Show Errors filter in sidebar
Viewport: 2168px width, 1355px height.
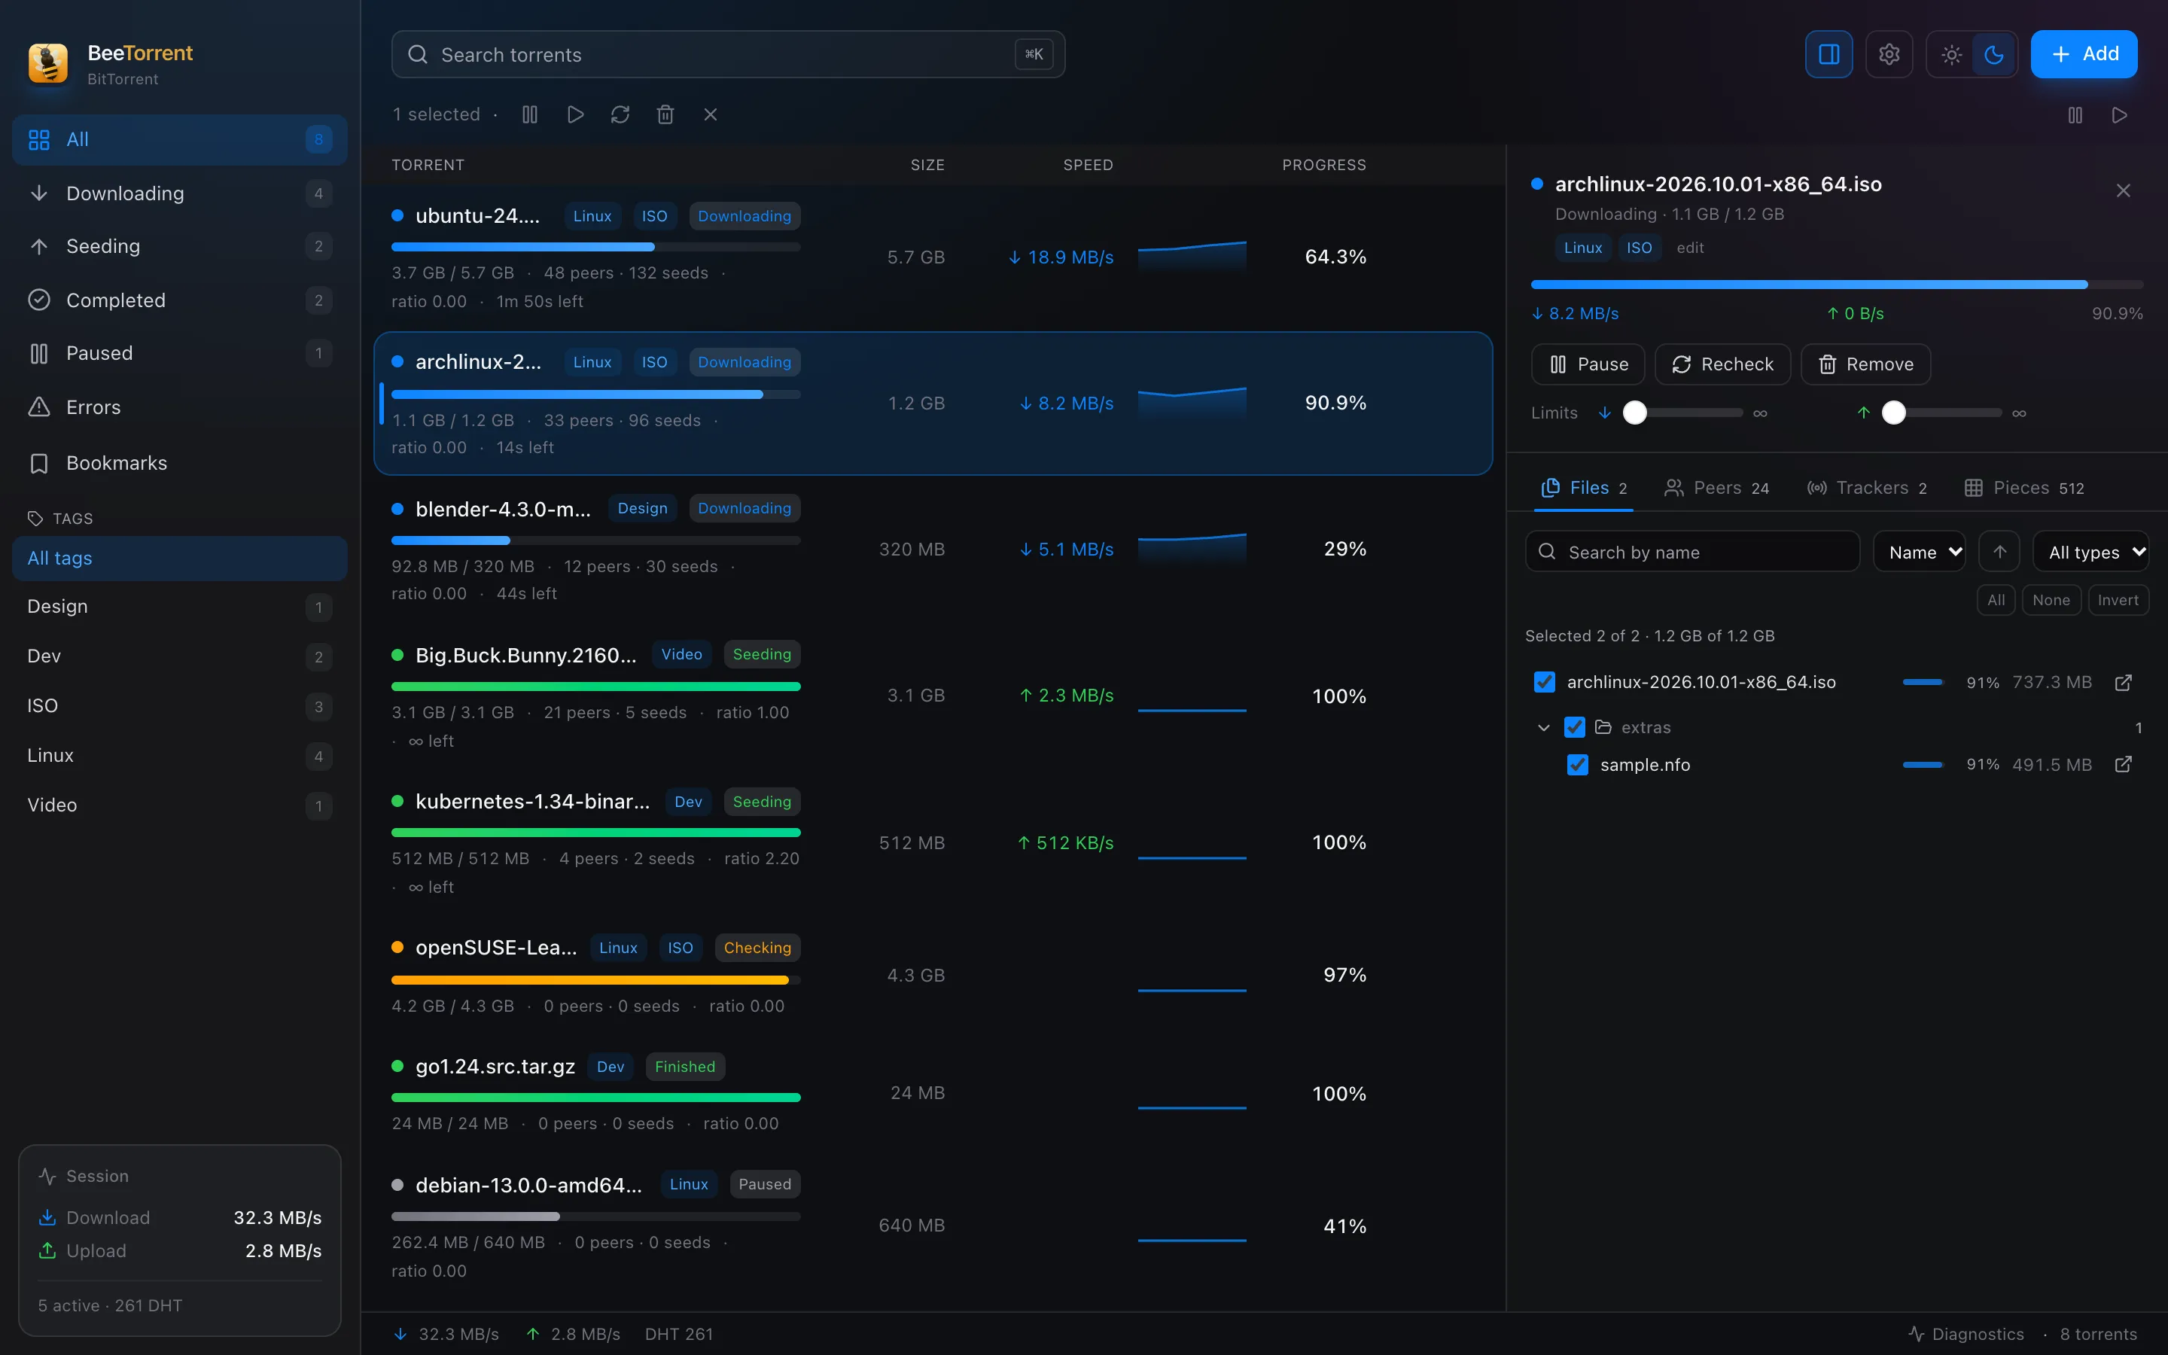[x=179, y=408]
